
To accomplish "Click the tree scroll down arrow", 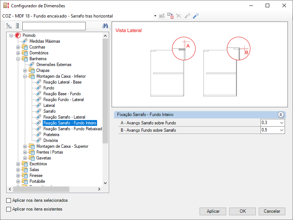I will tap(105, 183).
